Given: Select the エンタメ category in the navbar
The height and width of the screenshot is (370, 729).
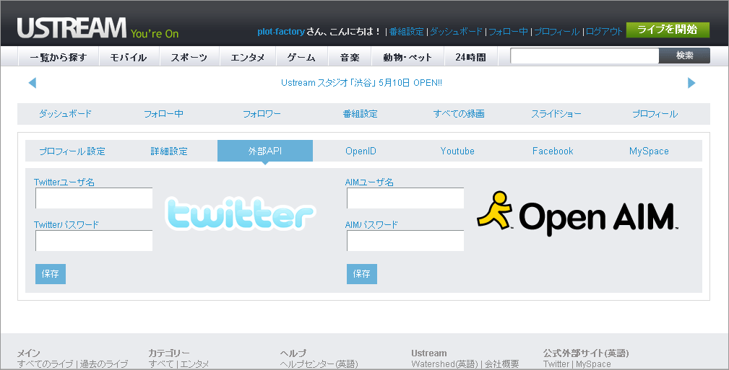Looking at the screenshot, I should tap(247, 57).
